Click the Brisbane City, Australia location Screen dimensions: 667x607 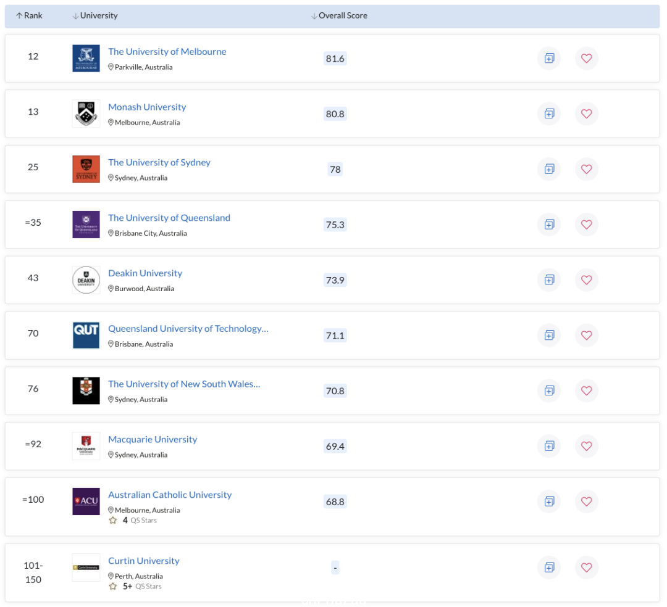click(147, 233)
